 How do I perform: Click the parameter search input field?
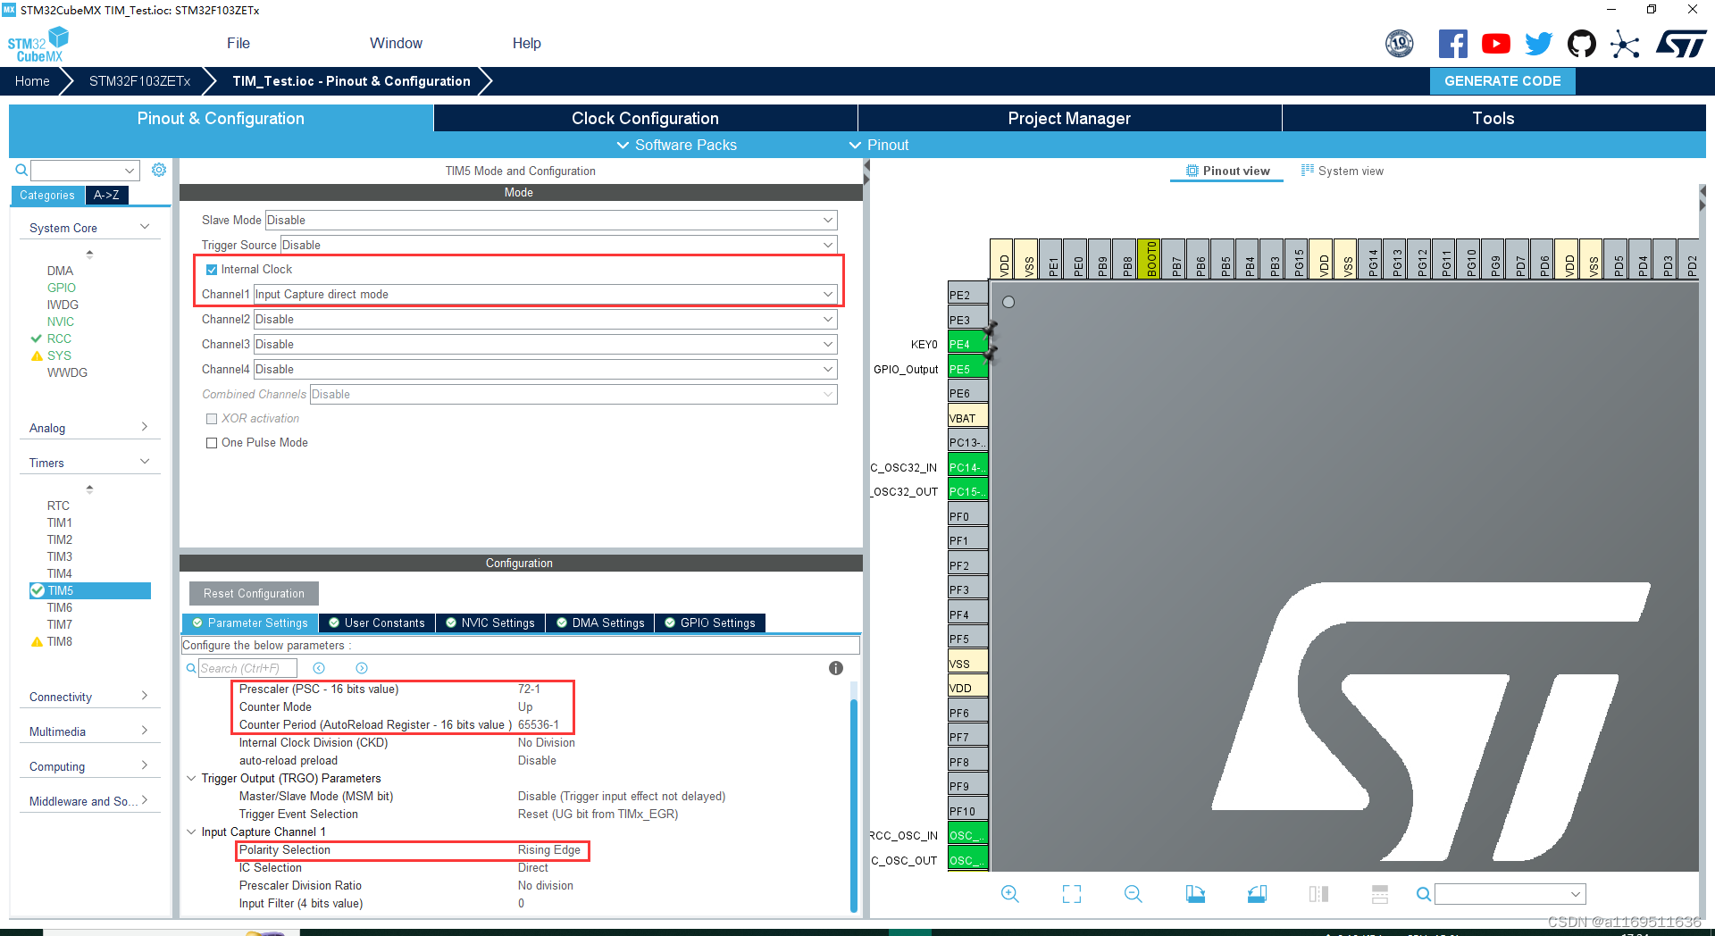(247, 668)
